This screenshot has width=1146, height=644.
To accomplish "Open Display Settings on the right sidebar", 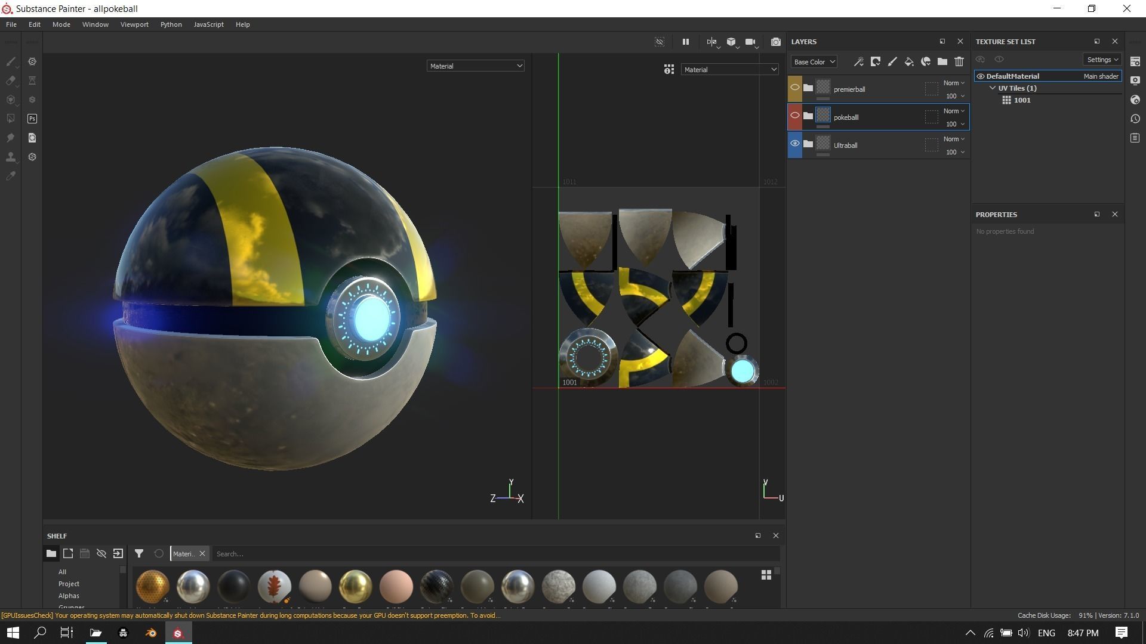I will click(x=1135, y=80).
